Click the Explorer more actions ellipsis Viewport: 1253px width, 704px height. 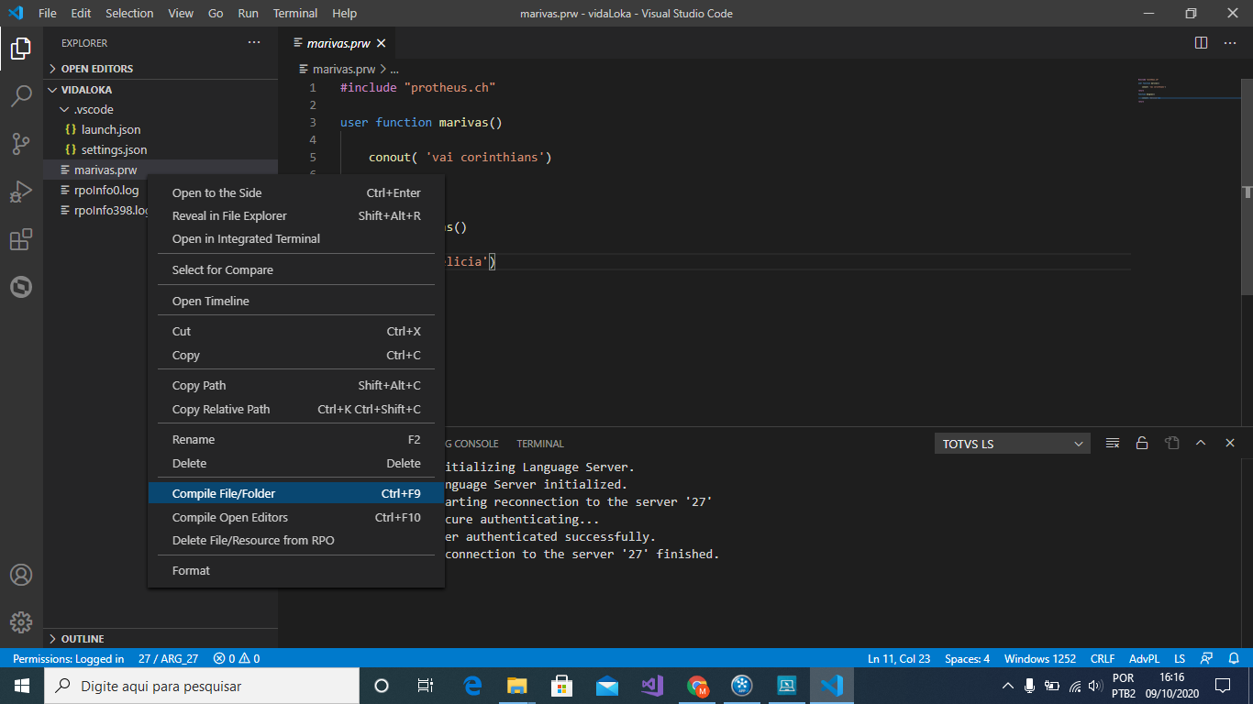tap(254, 43)
